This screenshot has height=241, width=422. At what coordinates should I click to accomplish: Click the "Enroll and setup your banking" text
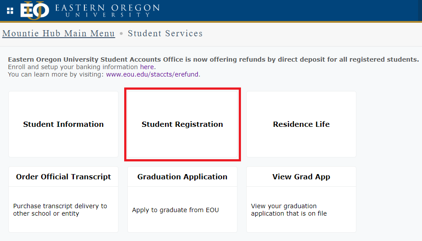(x=73, y=67)
